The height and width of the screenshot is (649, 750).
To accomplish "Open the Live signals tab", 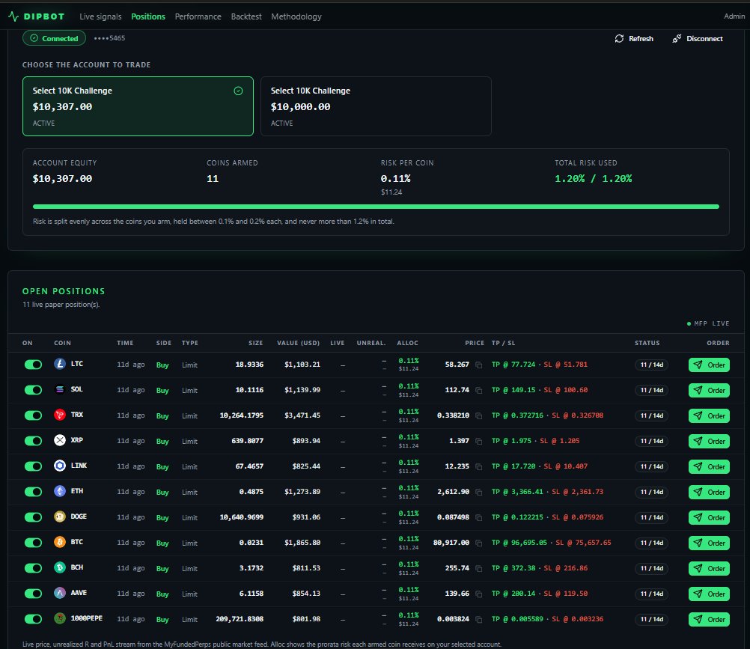I will (100, 16).
